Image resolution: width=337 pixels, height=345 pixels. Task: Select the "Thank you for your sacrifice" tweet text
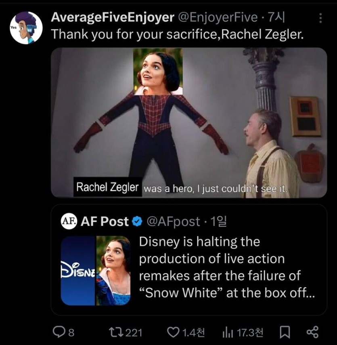coord(177,34)
